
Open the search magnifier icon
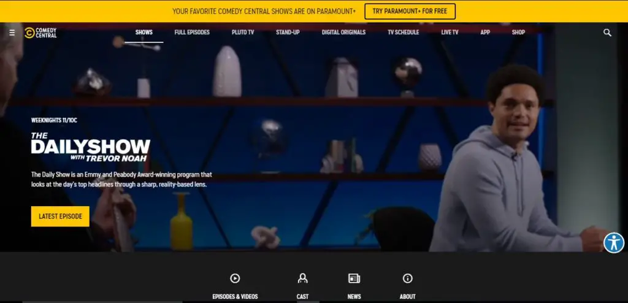[607, 33]
